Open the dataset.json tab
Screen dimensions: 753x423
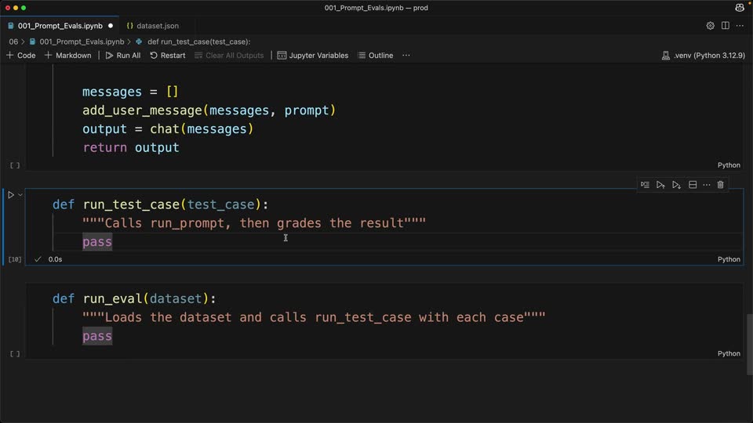click(x=153, y=26)
